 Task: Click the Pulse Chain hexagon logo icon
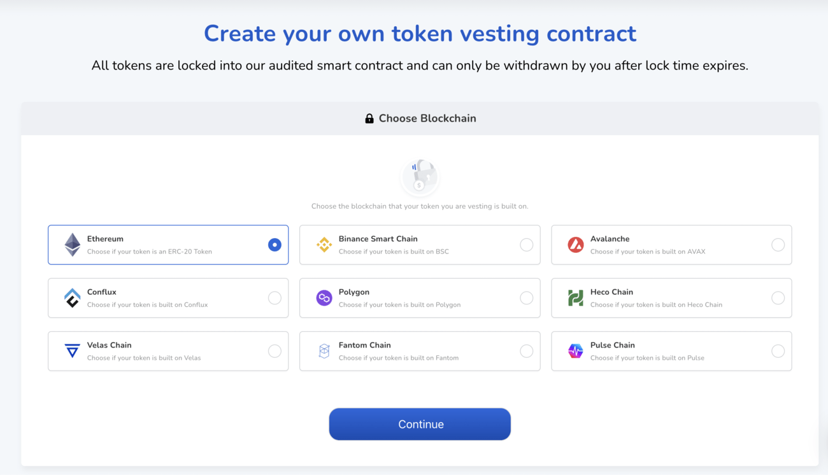click(x=576, y=351)
